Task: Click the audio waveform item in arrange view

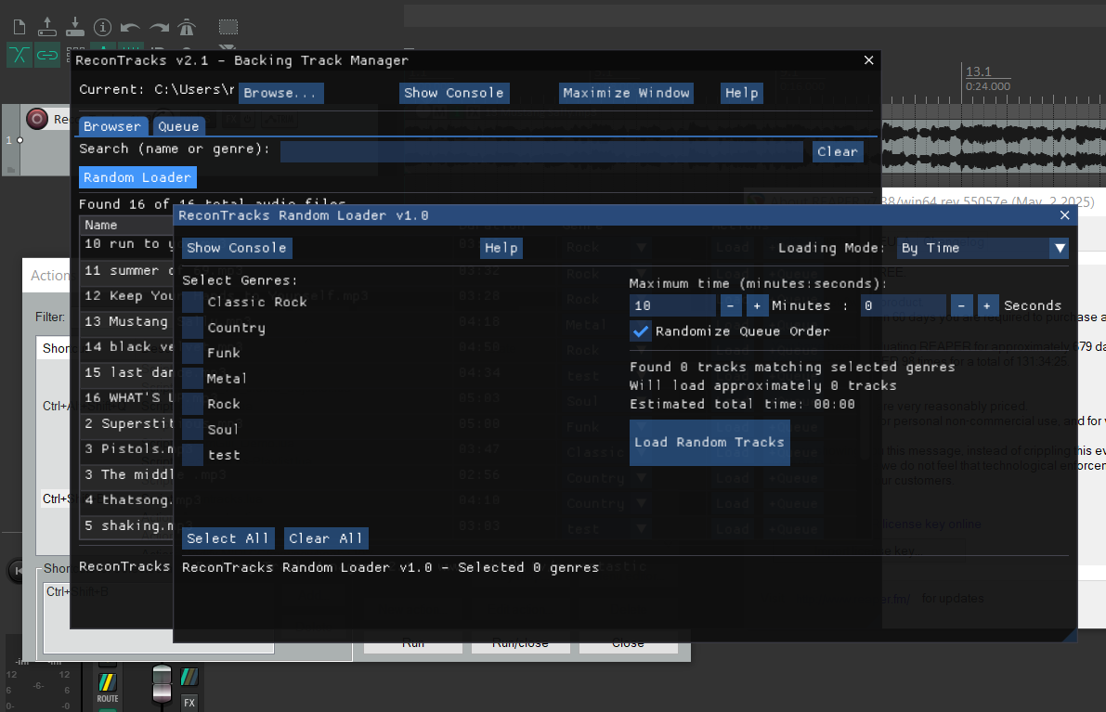Action: coord(993,147)
